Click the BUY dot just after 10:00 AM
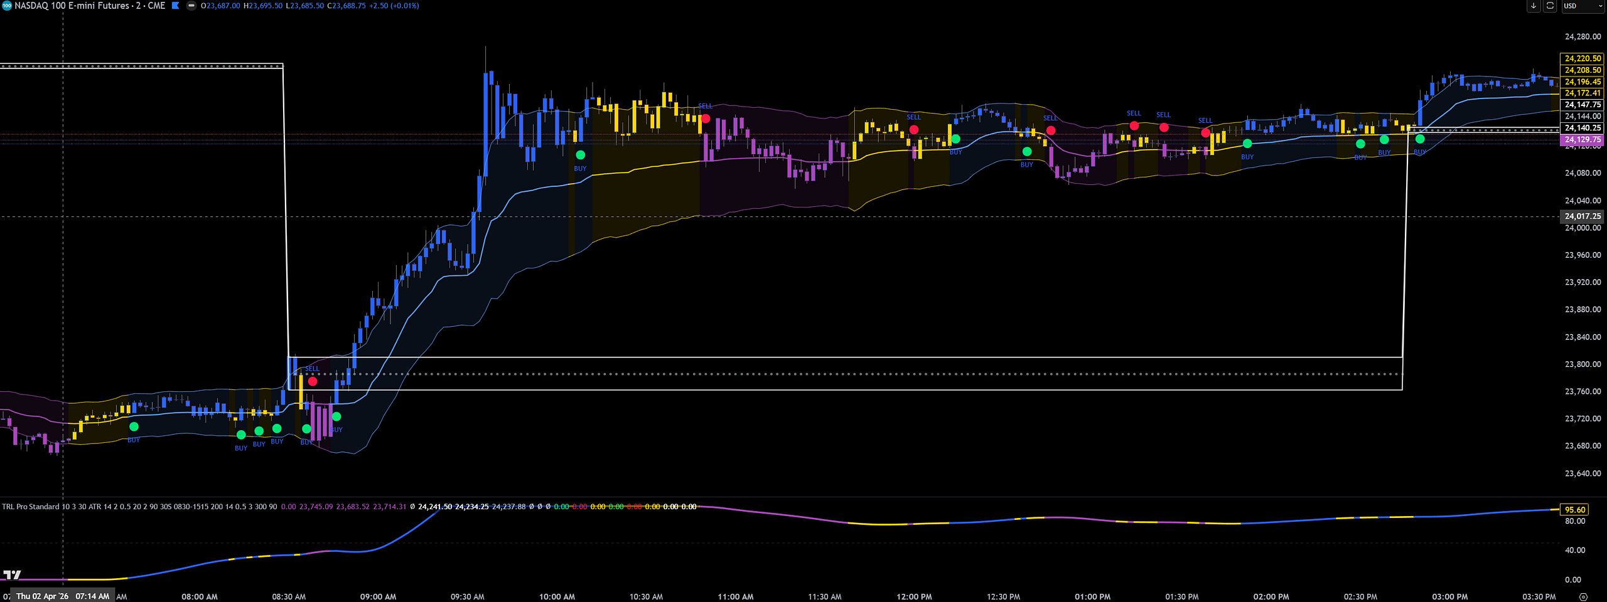This screenshot has width=1607, height=602. click(580, 155)
